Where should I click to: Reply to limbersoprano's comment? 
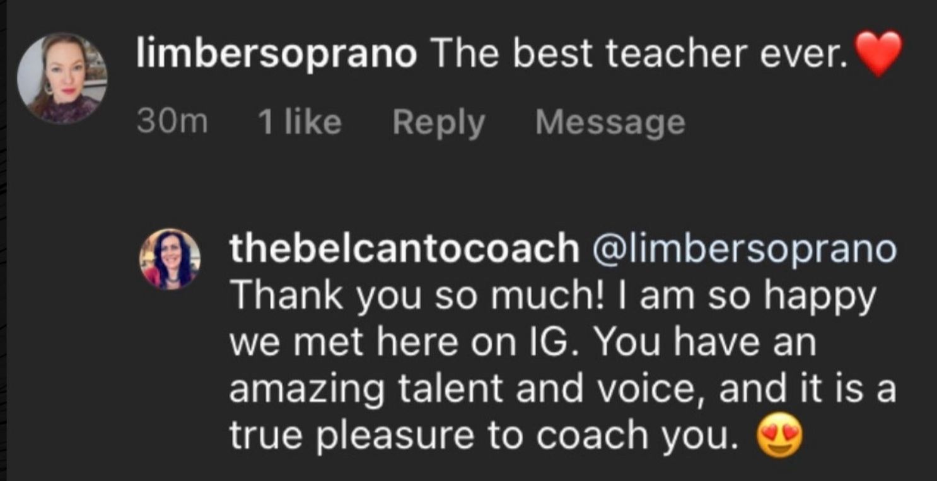438,122
